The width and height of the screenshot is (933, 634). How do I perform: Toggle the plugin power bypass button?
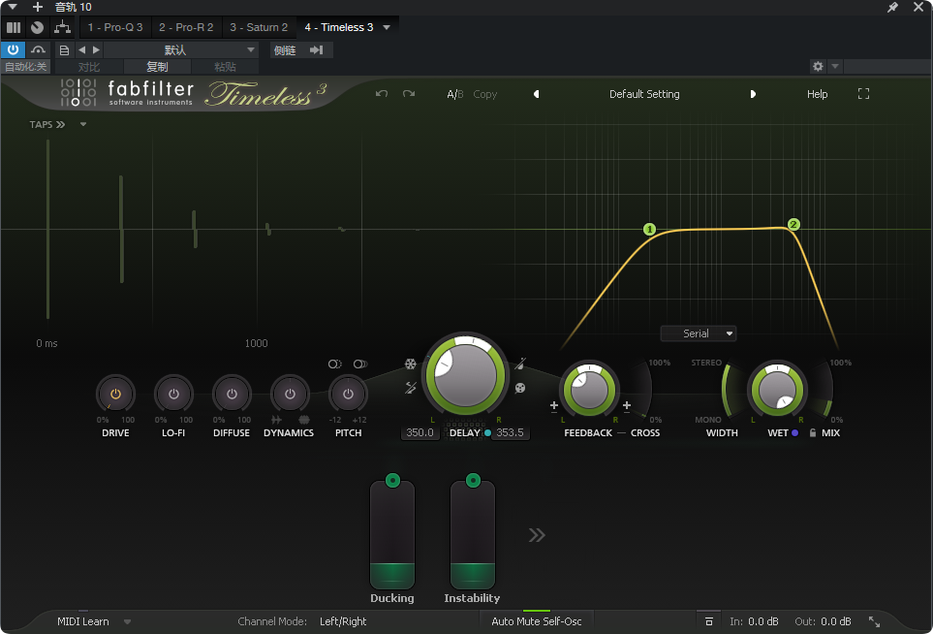coord(14,50)
